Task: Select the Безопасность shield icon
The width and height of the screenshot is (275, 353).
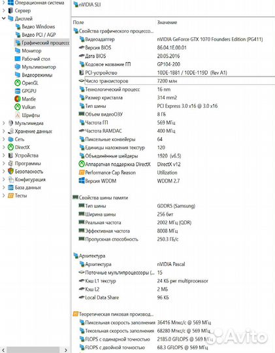Action: (x=10, y=171)
